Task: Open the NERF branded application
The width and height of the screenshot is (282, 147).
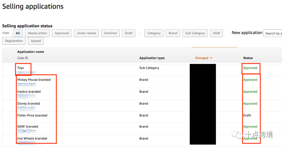Action: tap(28, 126)
